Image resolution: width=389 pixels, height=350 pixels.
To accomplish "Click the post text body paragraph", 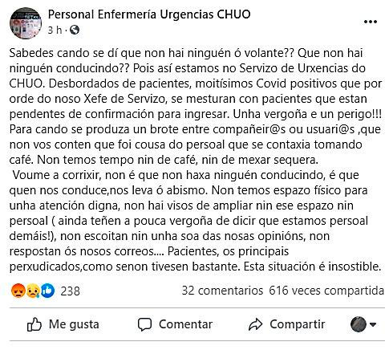I will coord(195,160).
